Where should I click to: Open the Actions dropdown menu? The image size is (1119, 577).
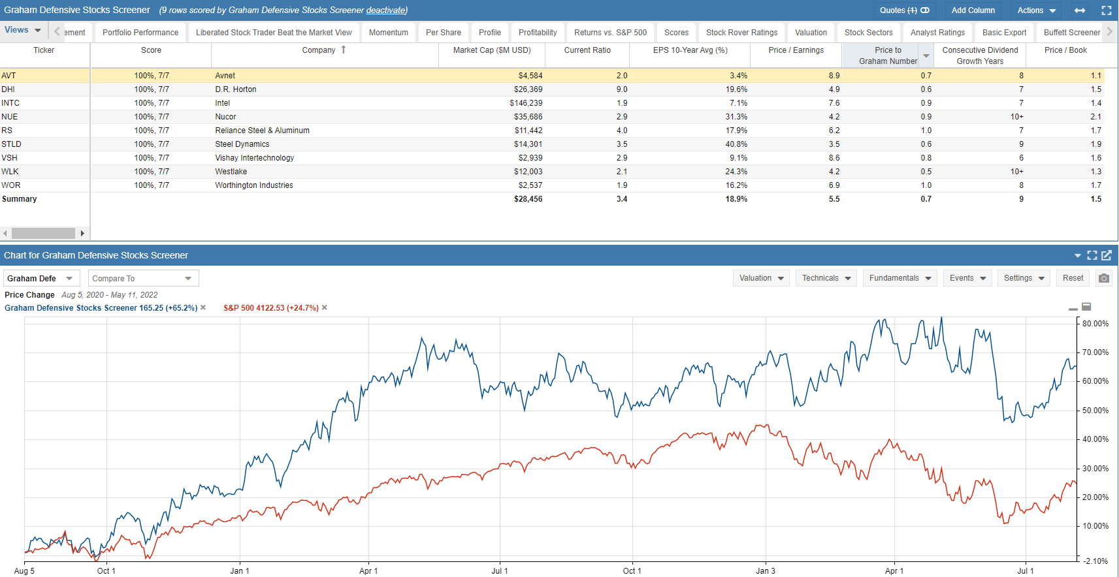click(x=1036, y=10)
